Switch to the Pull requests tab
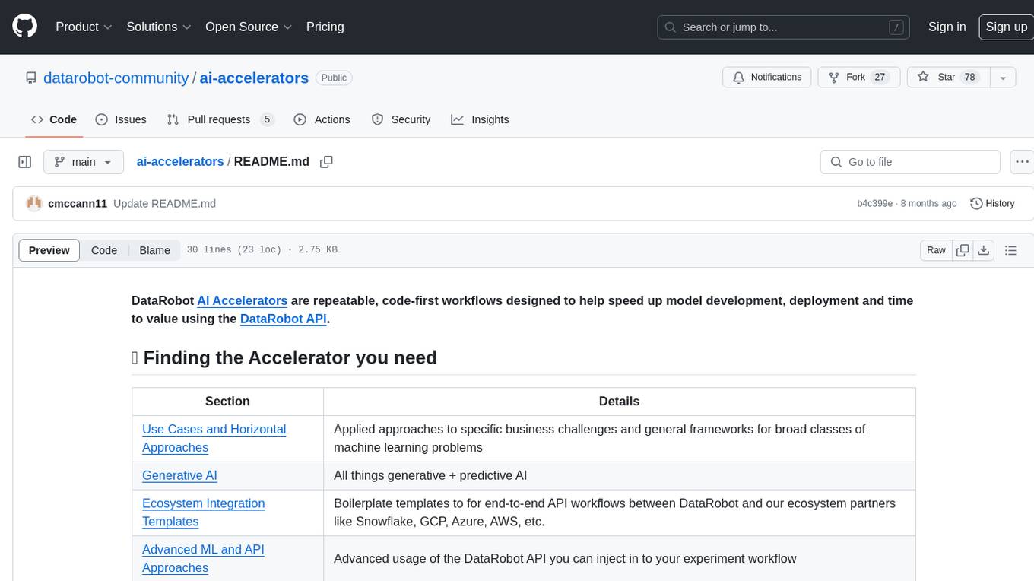1034x581 pixels. tap(220, 119)
